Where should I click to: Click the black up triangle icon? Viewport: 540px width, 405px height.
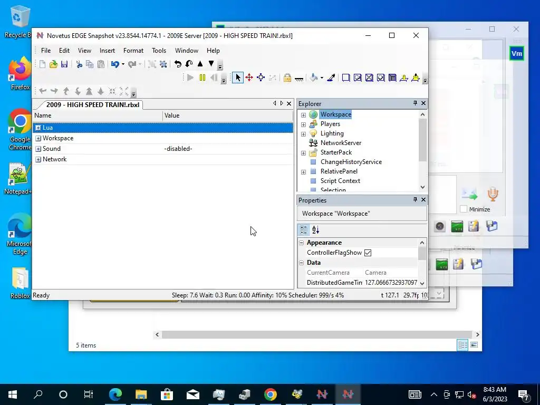[200, 64]
